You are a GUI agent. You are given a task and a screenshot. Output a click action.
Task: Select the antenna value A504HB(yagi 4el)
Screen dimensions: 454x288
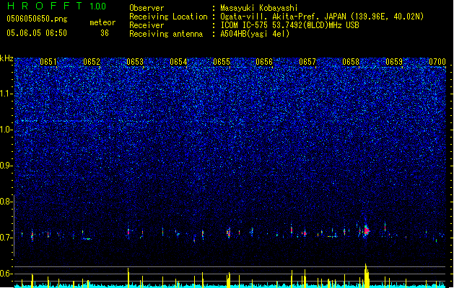[x=255, y=34]
